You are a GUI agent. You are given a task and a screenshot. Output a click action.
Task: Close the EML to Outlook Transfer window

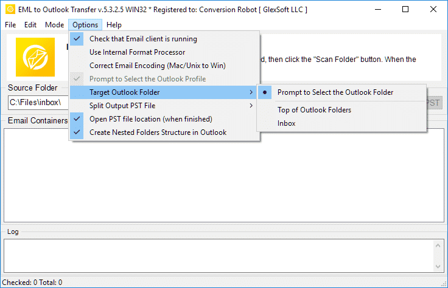pos(433,9)
